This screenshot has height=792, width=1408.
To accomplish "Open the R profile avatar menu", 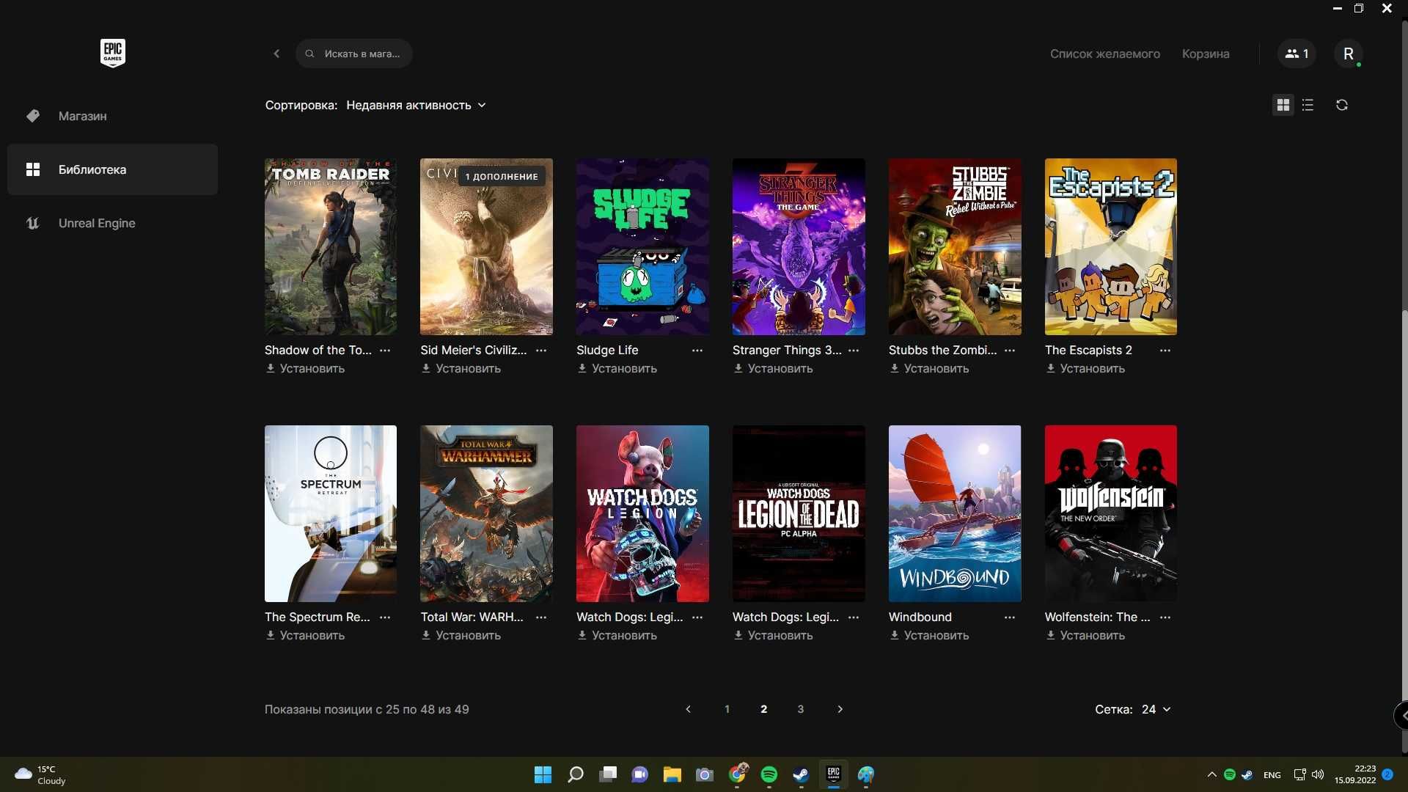I will coord(1348,54).
